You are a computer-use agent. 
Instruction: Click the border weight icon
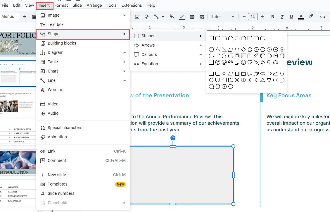coord(191,17)
